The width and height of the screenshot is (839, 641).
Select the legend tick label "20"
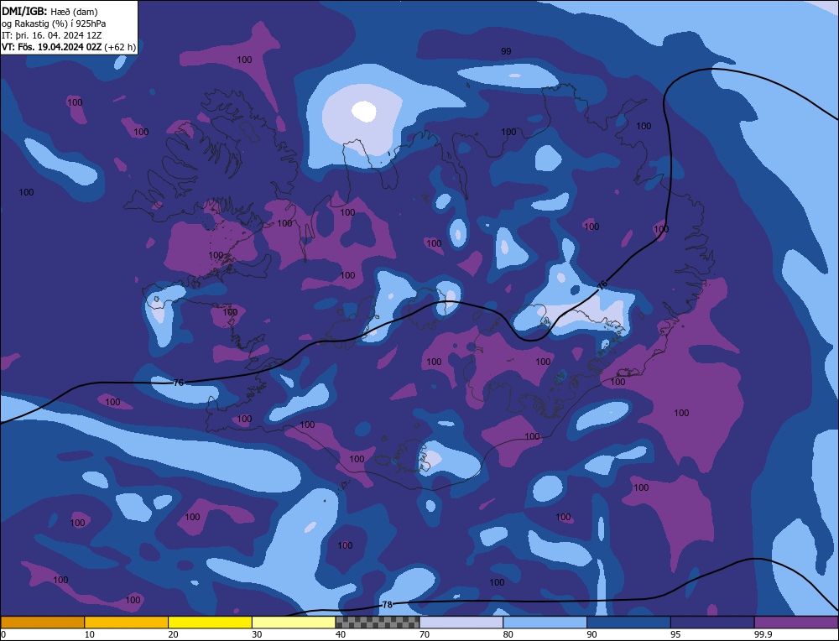173,634
